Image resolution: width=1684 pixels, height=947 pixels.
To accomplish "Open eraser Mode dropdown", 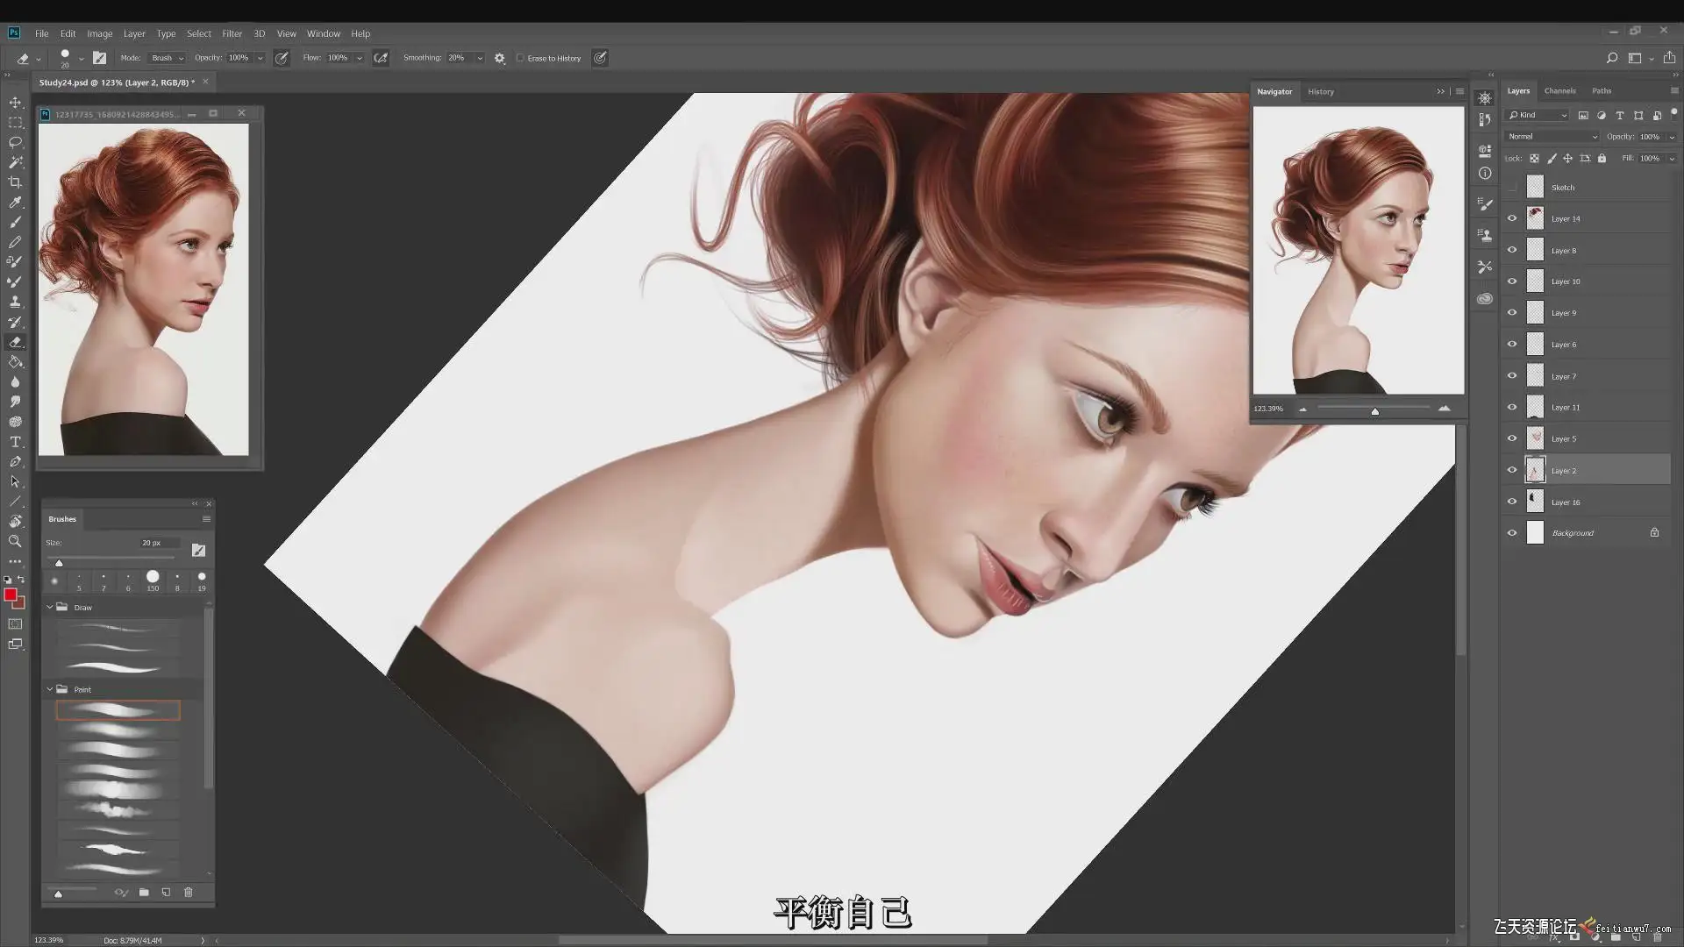I will tap(168, 58).
